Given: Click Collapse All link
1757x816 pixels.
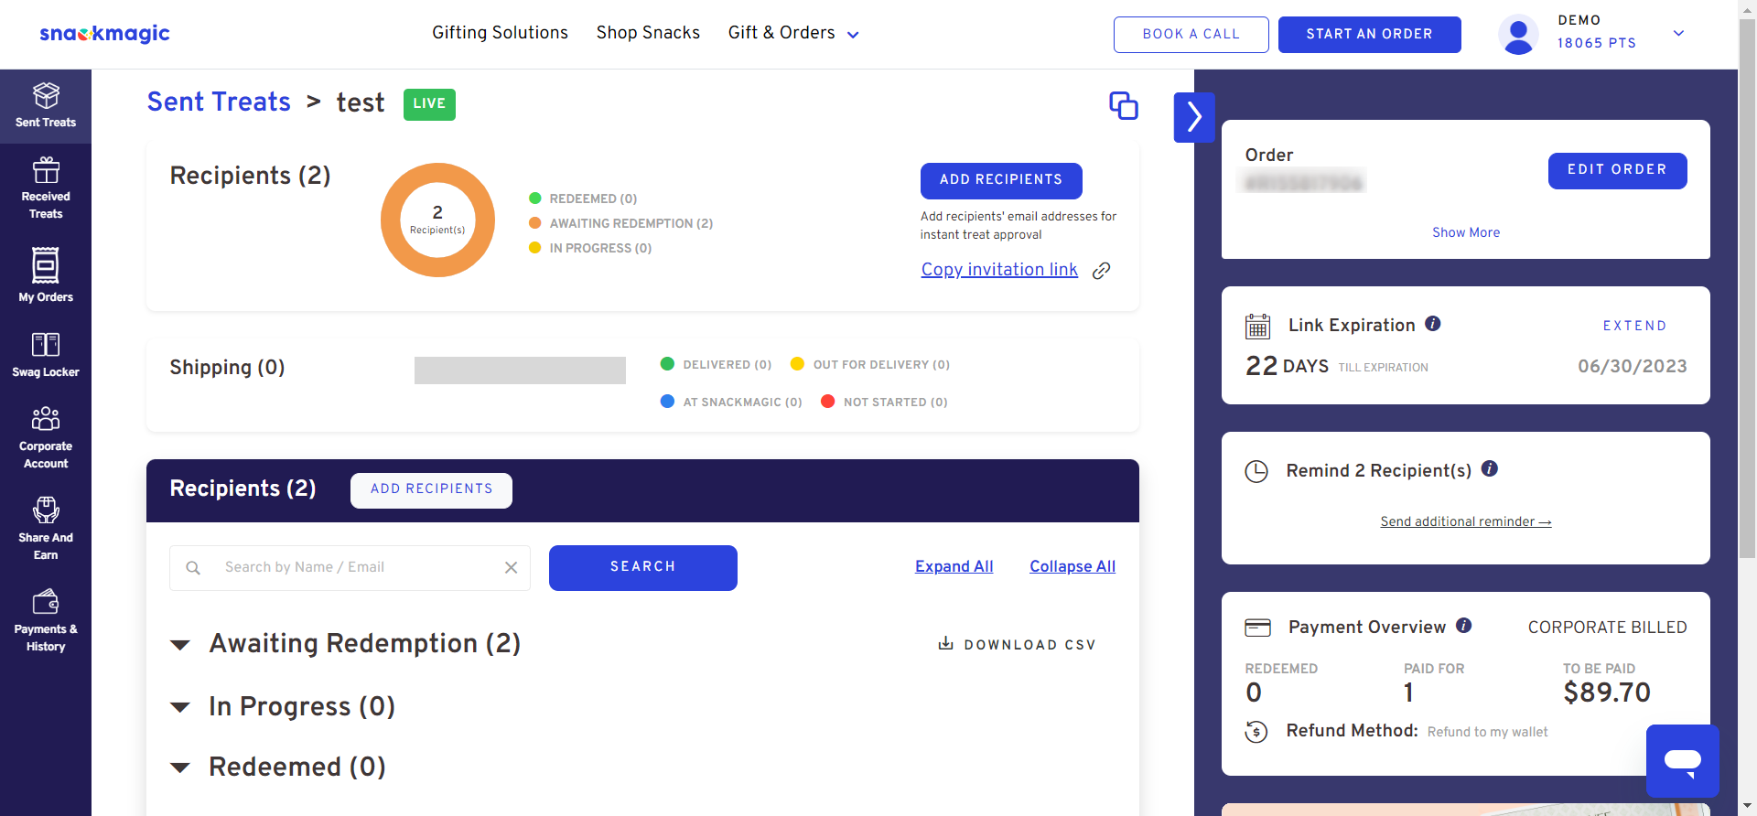Looking at the screenshot, I should (x=1073, y=566).
